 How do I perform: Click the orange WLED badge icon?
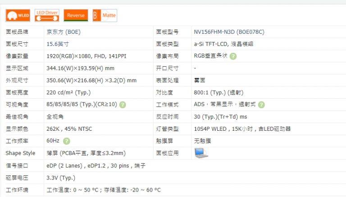[x=18, y=15]
